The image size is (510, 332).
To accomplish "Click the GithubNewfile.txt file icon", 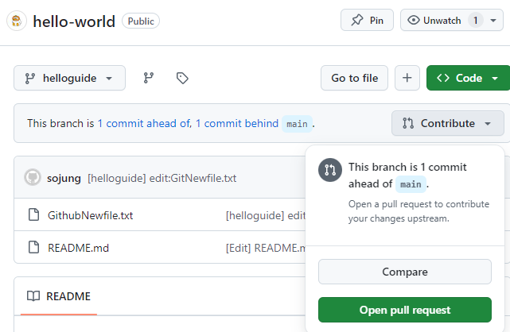I will coord(33,214).
